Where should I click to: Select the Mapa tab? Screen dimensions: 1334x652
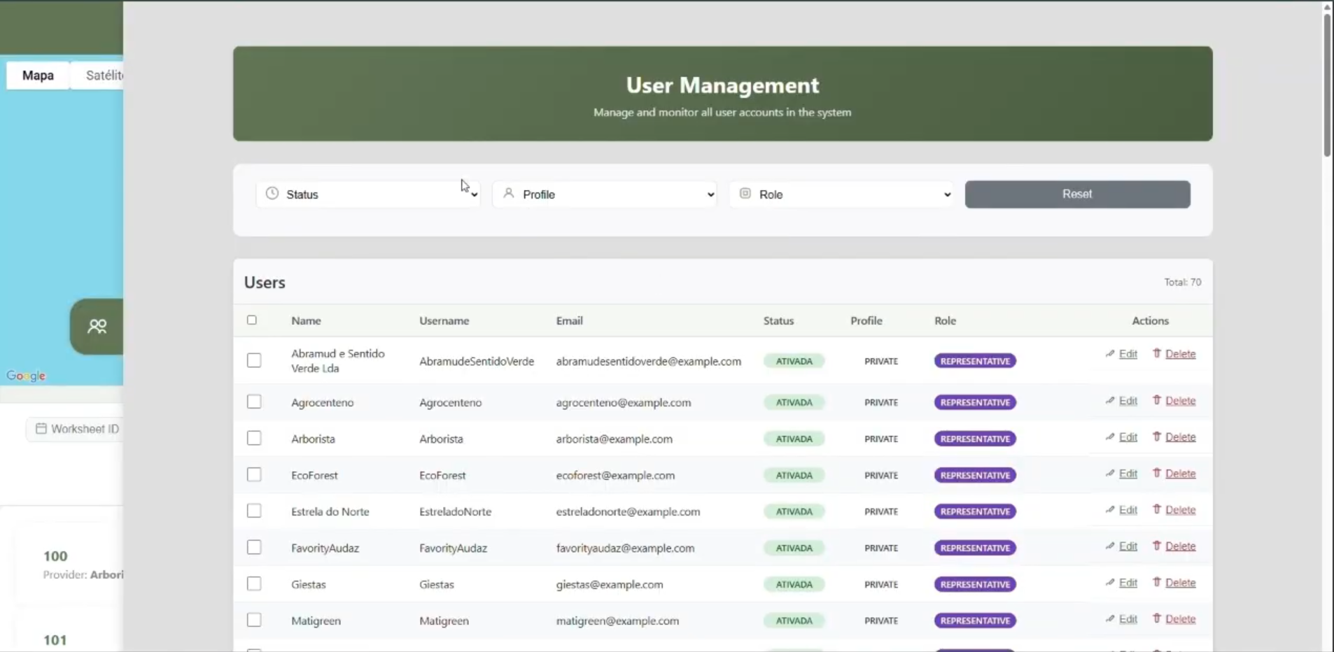(38, 75)
